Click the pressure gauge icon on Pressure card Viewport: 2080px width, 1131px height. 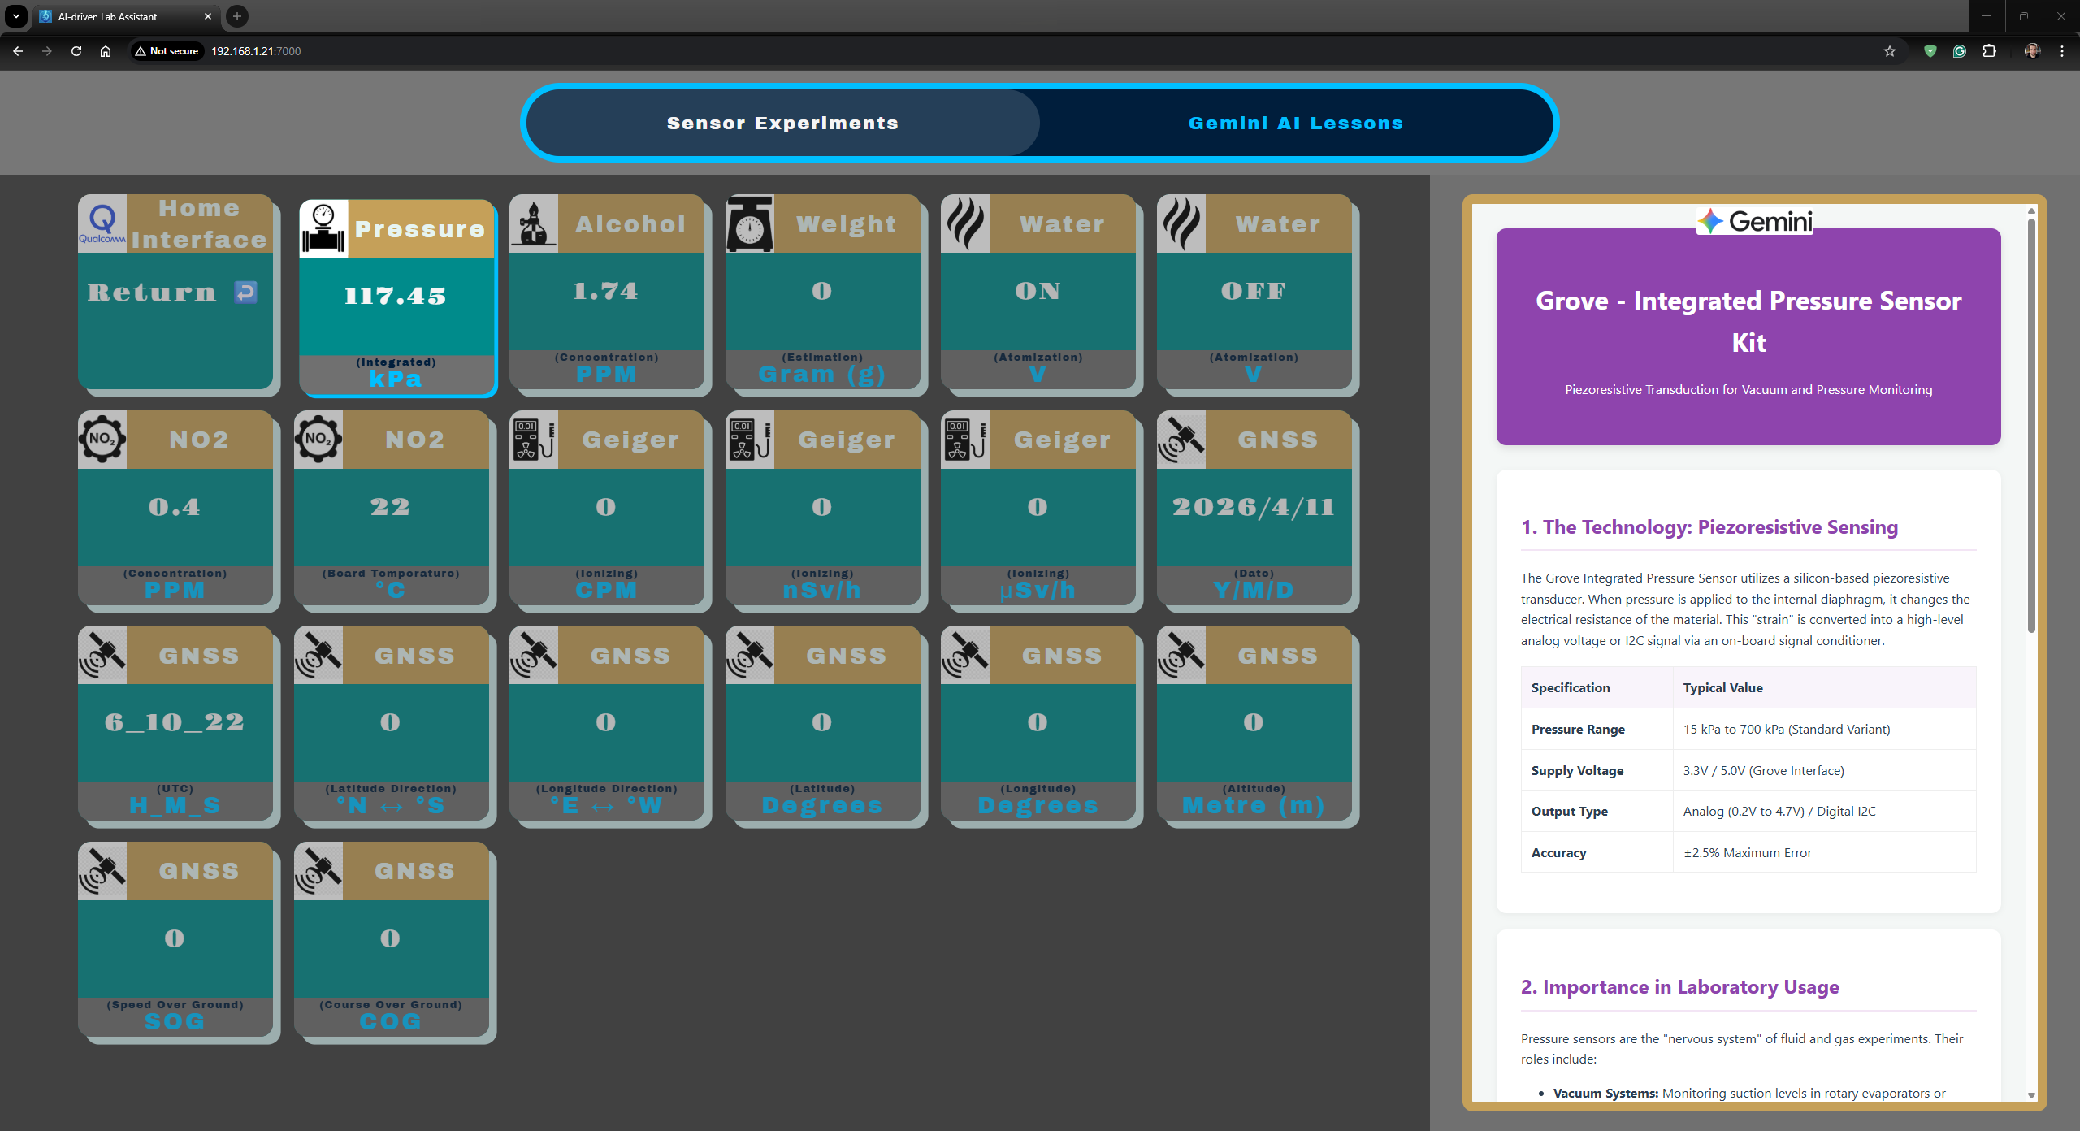(x=323, y=228)
